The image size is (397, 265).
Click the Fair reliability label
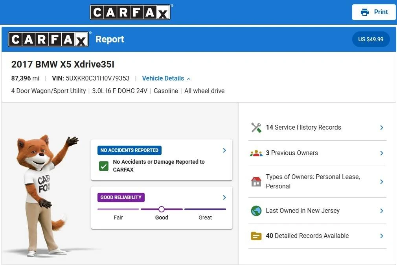click(118, 217)
